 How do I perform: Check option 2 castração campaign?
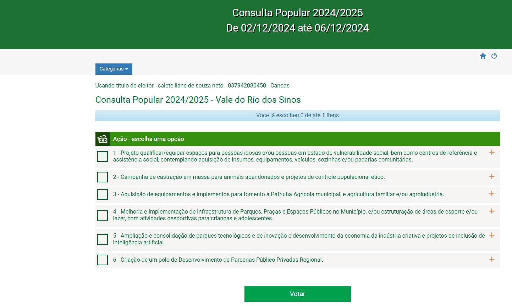[x=103, y=177]
